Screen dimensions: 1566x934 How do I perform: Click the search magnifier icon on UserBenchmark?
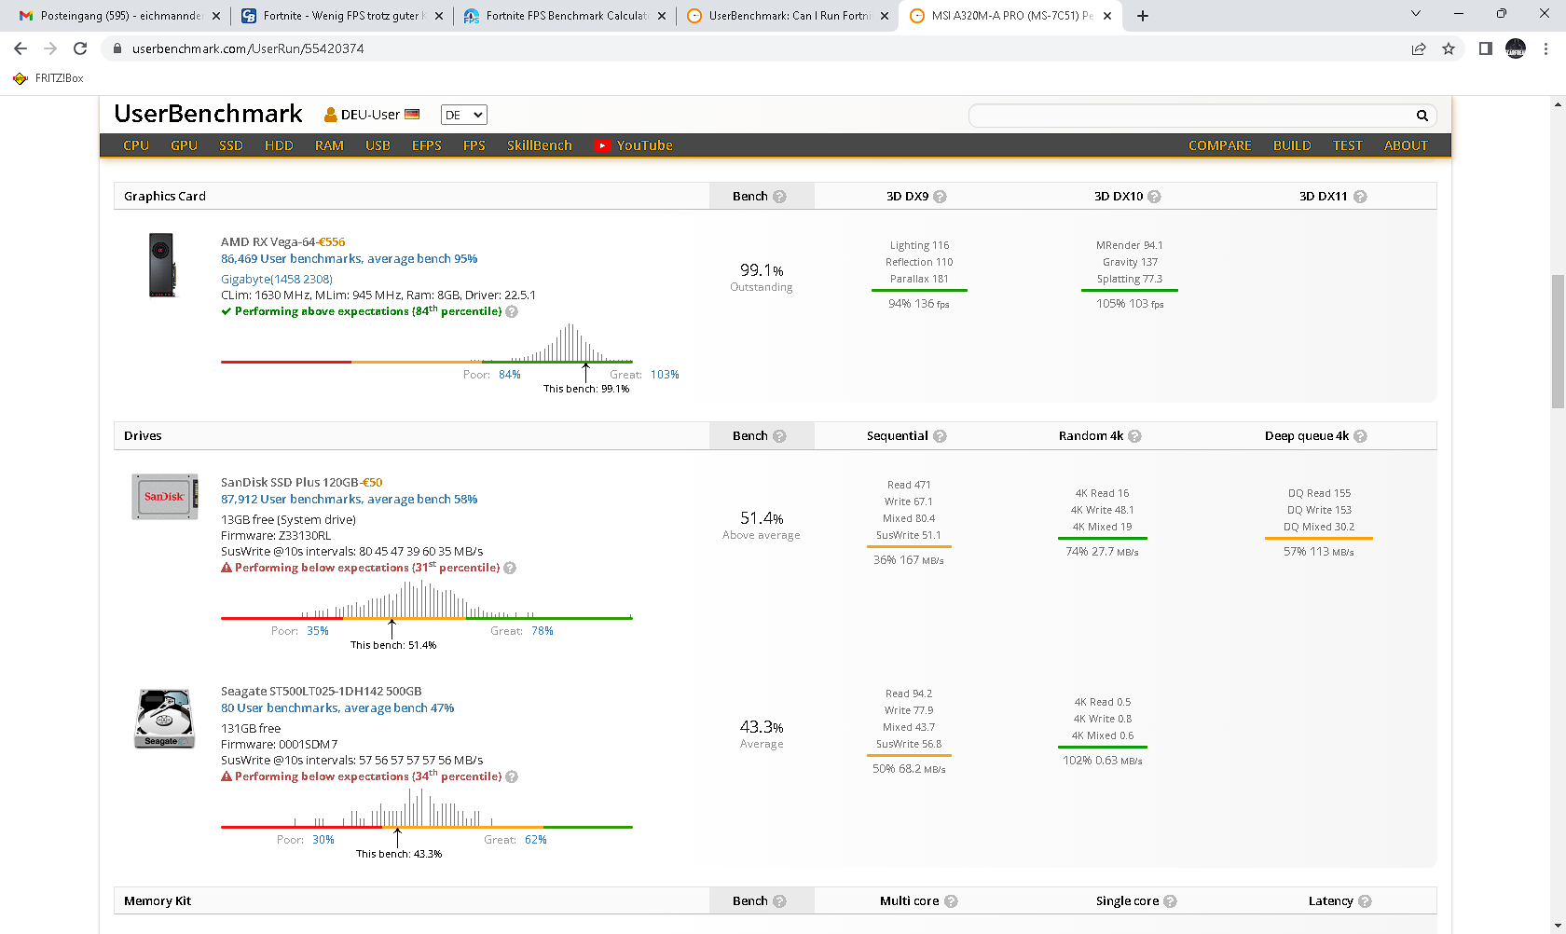tap(1422, 116)
